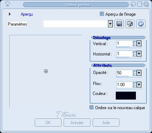Click the save preset floppy disk icon
152x133 pixels.
(x=119, y=24)
